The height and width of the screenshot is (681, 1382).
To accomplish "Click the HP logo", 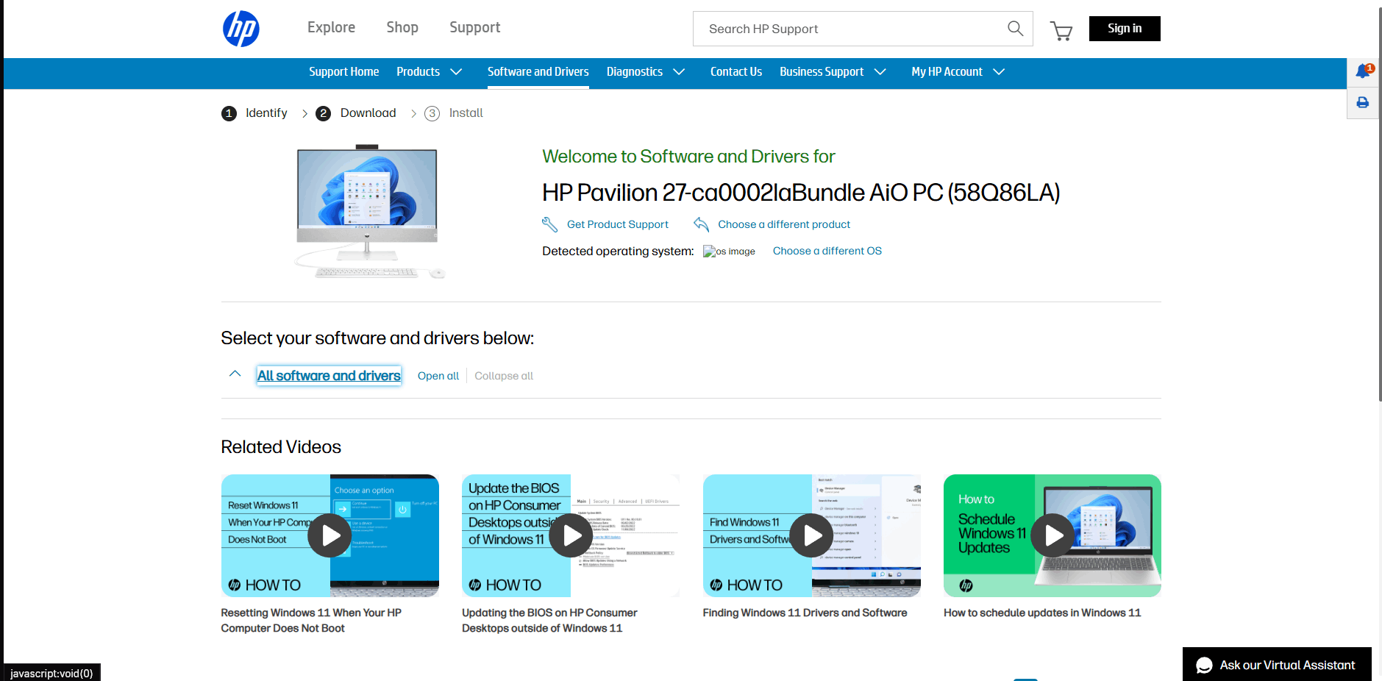I will click(x=241, y=29).
